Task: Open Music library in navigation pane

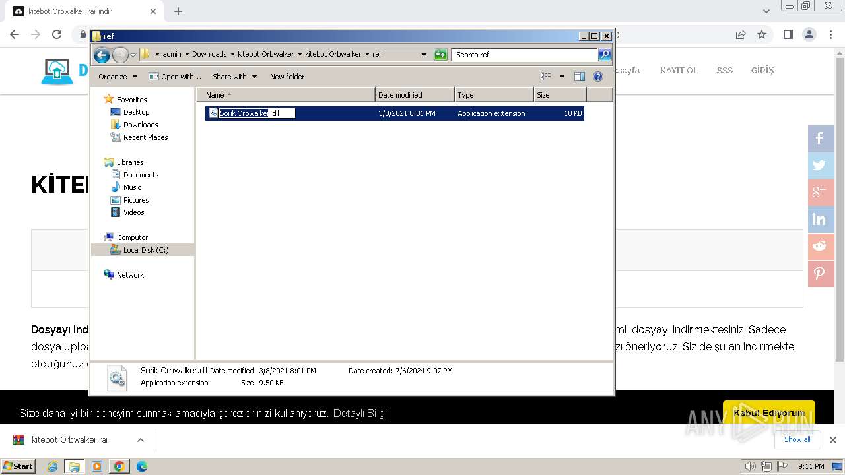Action: [x=132, y=187]
